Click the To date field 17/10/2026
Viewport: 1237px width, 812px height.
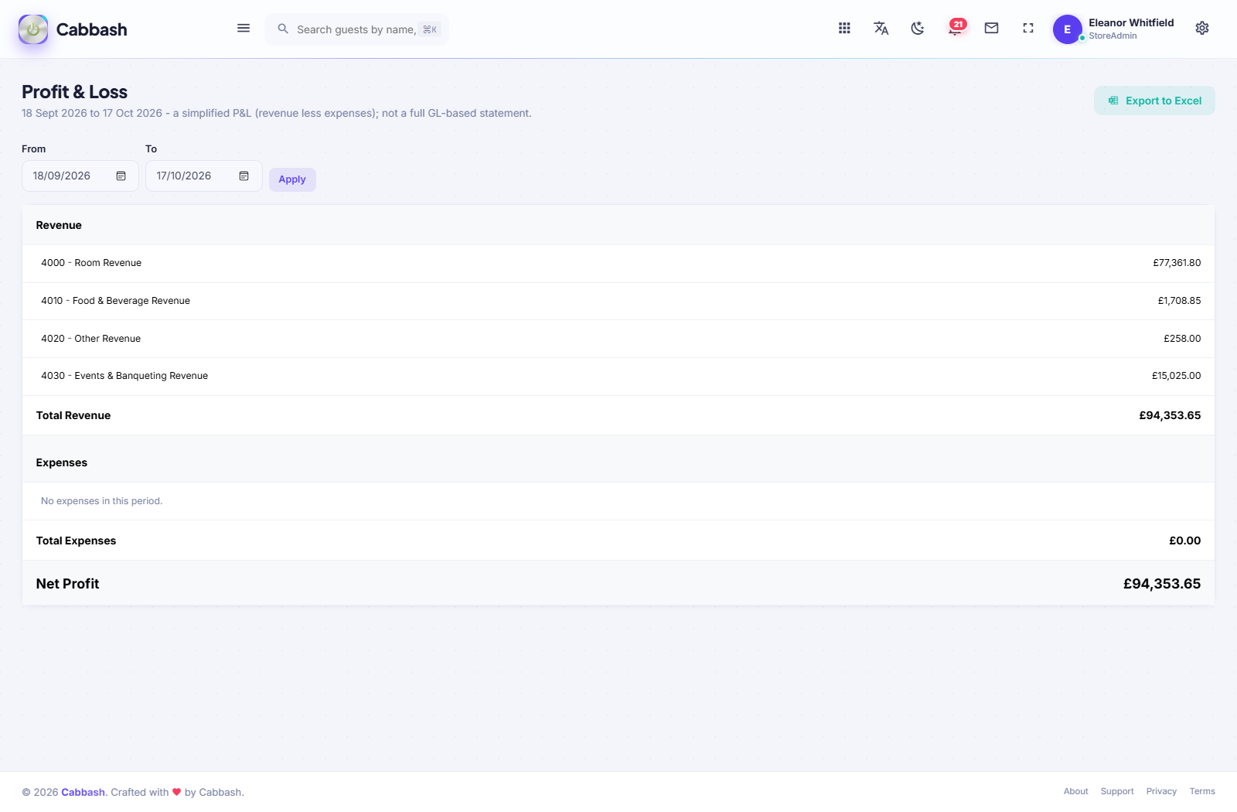pos(204,176)
